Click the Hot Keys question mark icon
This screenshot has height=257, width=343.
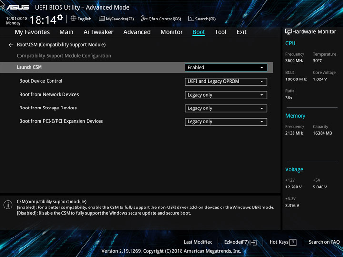[x=293, y=242]
